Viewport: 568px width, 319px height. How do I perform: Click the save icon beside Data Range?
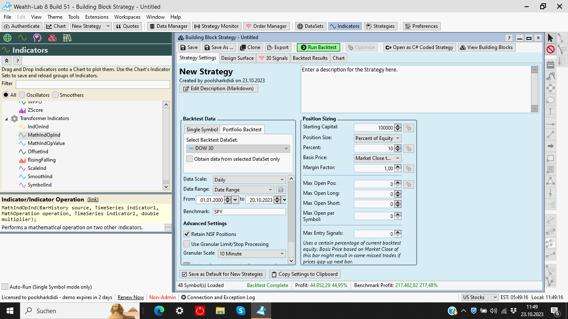click(281, 190)
